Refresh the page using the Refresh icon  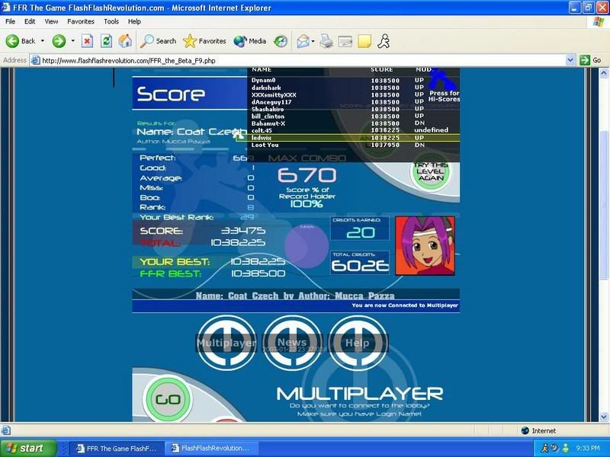point(106,41)
